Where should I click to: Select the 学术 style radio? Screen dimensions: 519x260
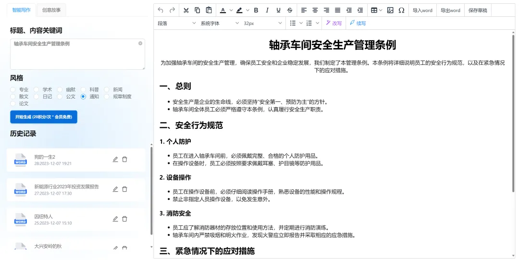coord(36,89)
